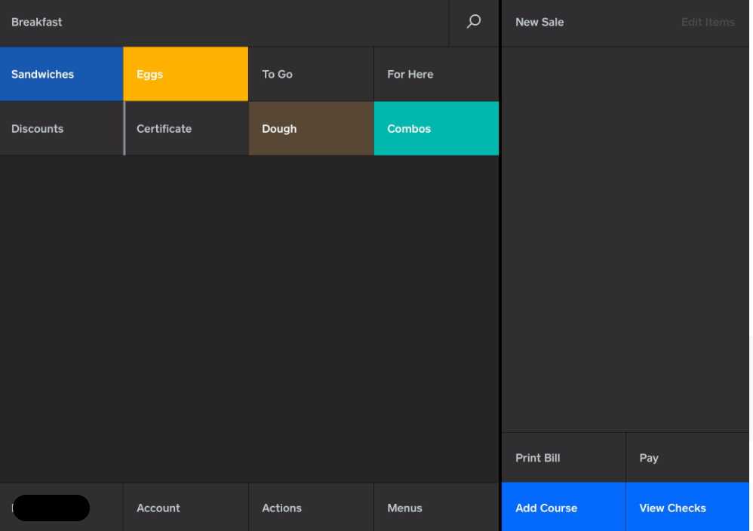
Task: Switch to the Account tab
Action: pos(186,508)
